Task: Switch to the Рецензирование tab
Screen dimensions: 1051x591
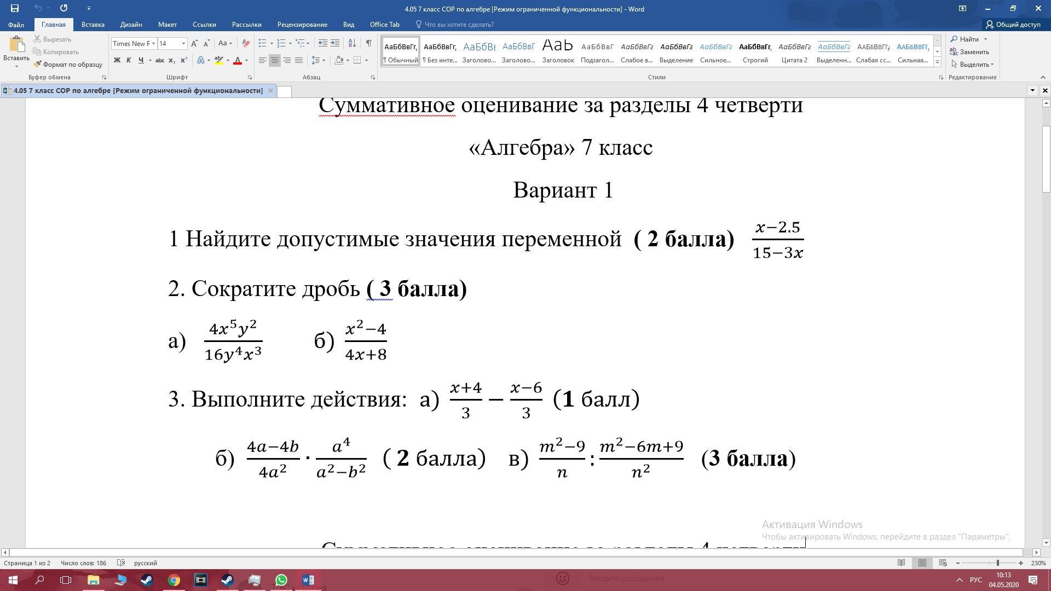Action: (302, 25)
